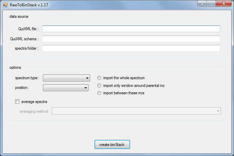Close the RawToBinStack window
Screen dimensions: 234x156
pyautogui.click(x=224, y=3)
